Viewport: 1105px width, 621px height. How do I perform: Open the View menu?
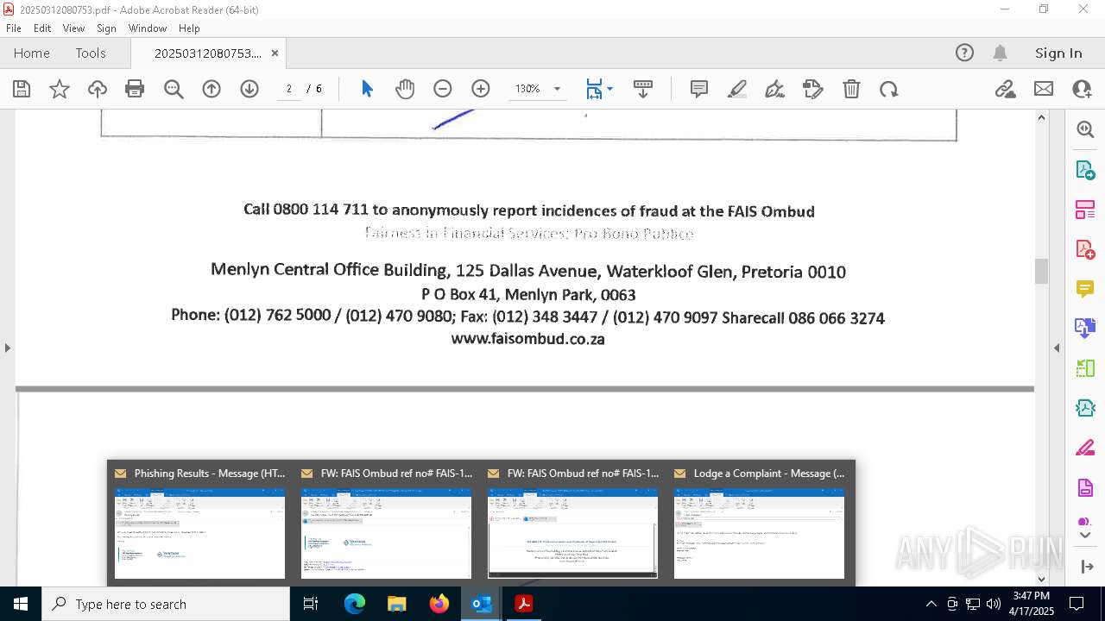point(73,28)
